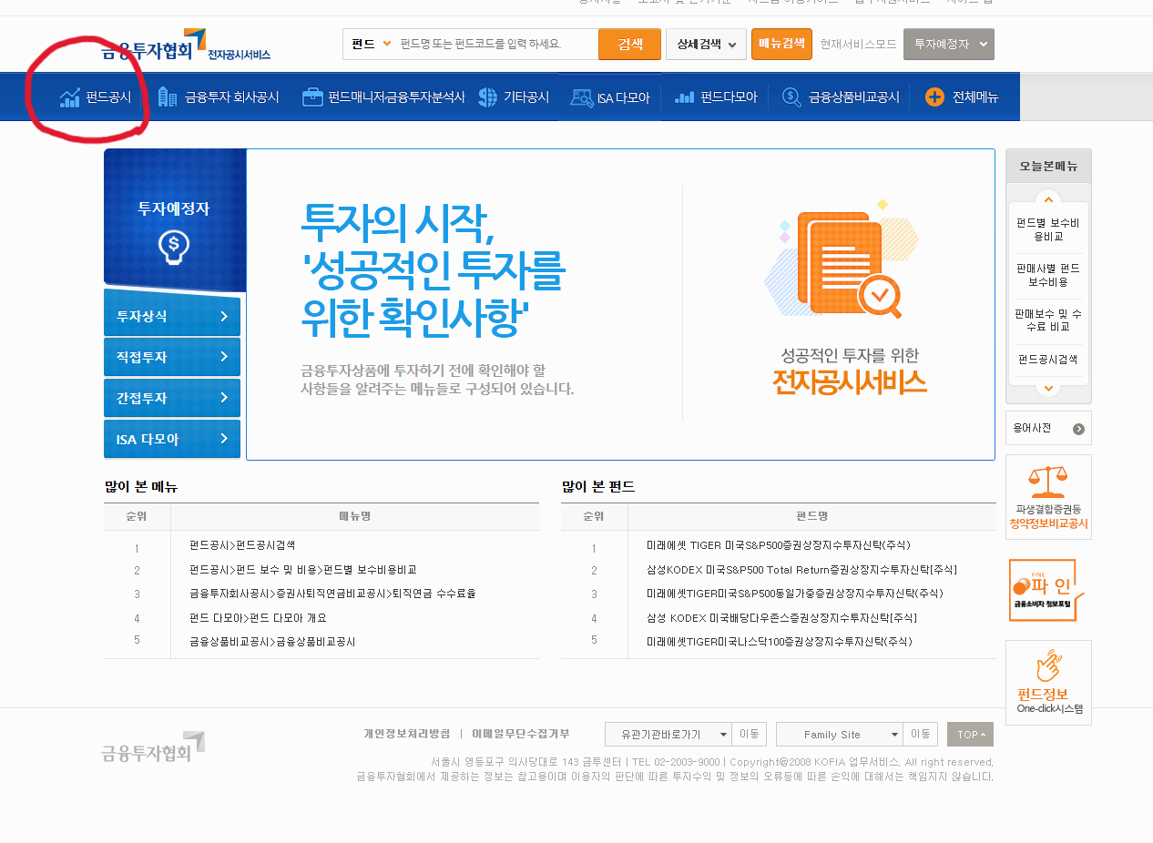Open the 펀드 search type dropdown
The image size is (1153, 843).
coord(370,44)
